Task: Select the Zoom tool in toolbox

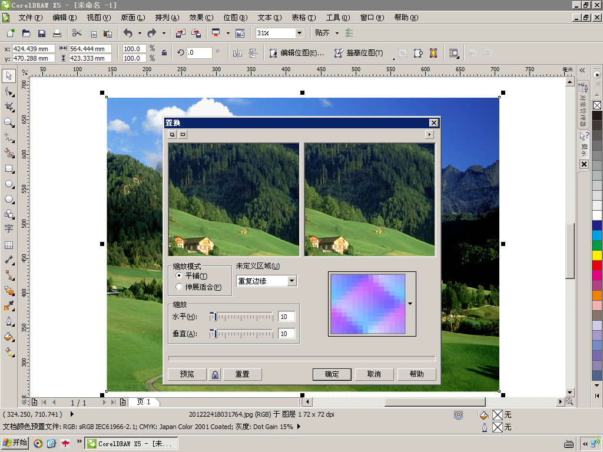Action: (9, 122)
